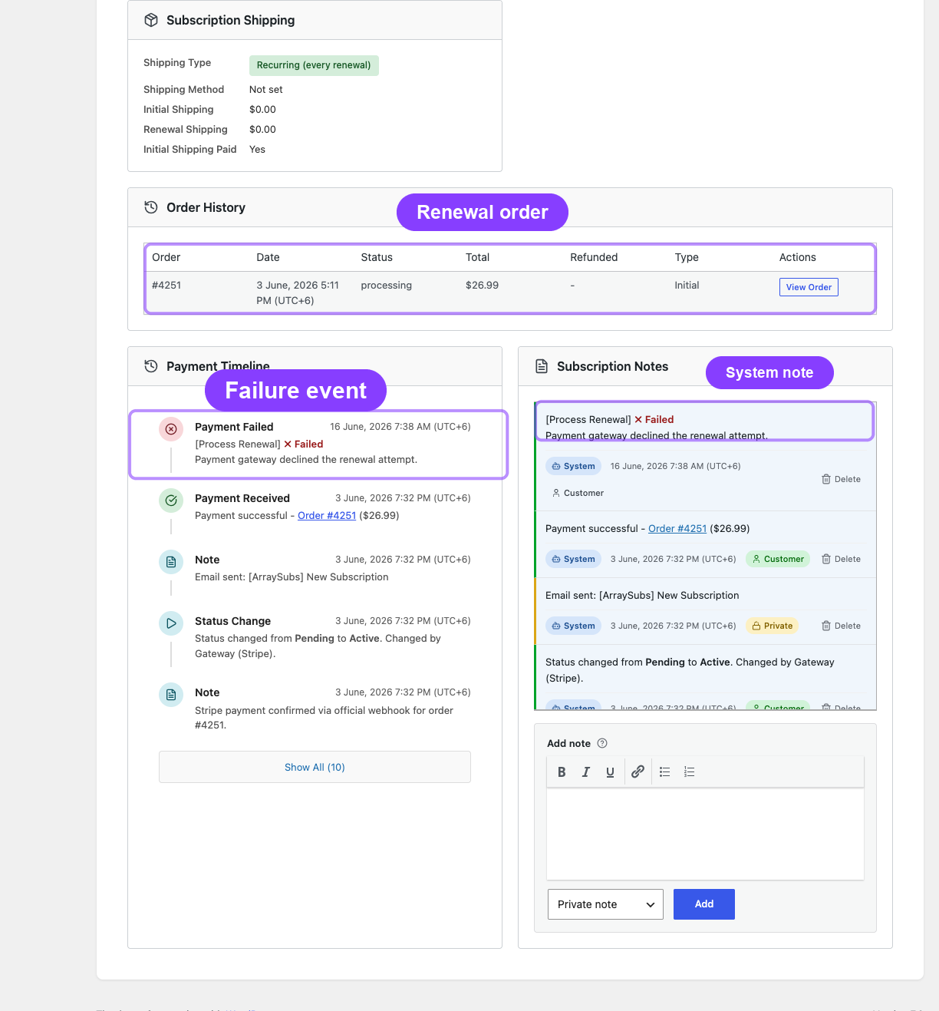Click the Actions column header
The width and height of the screenshot is (939, 1011).
click(797, 257)
